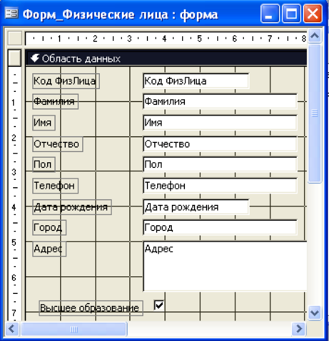Click the Пол text box
The height and width of the screenshot is (341, 329).
pyautogui.click(x=220, y=165)
